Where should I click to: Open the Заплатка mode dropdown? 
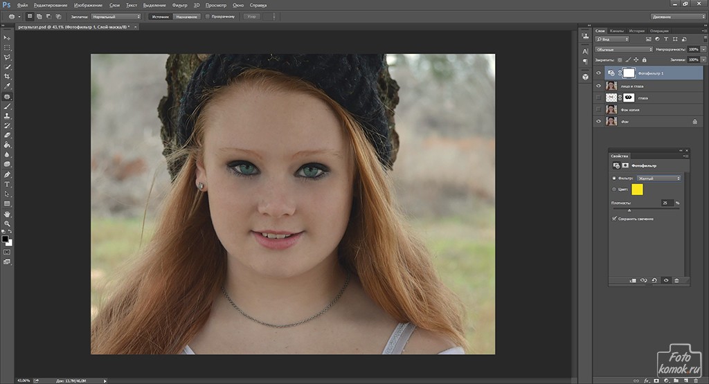(116, 17)
